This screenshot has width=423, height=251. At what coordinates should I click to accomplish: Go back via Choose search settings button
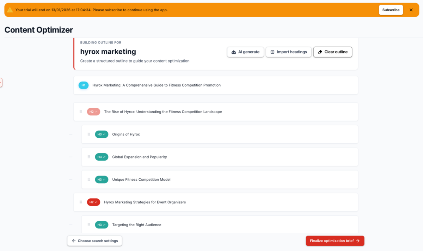95,241
